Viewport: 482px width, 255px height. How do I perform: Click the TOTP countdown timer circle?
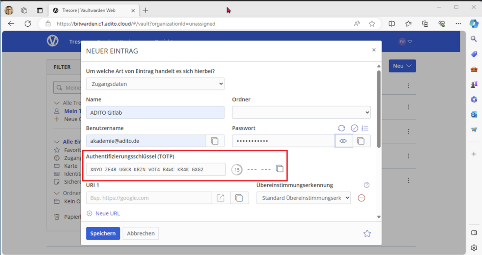tap(237, 170)
